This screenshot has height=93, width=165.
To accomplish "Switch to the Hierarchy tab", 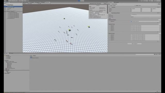I will (7, 2).
